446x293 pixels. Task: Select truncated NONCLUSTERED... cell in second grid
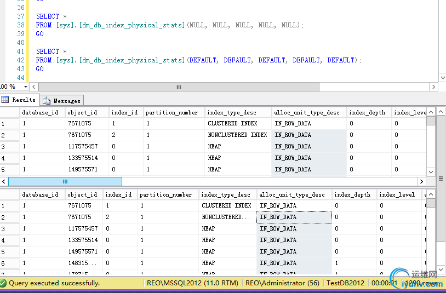(227, 217)
